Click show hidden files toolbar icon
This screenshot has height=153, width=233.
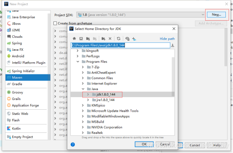(127, 39)
